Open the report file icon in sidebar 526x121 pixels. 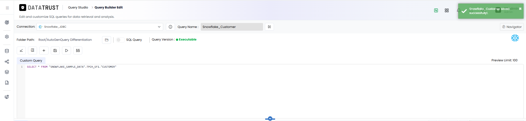[x=7, y=83]
